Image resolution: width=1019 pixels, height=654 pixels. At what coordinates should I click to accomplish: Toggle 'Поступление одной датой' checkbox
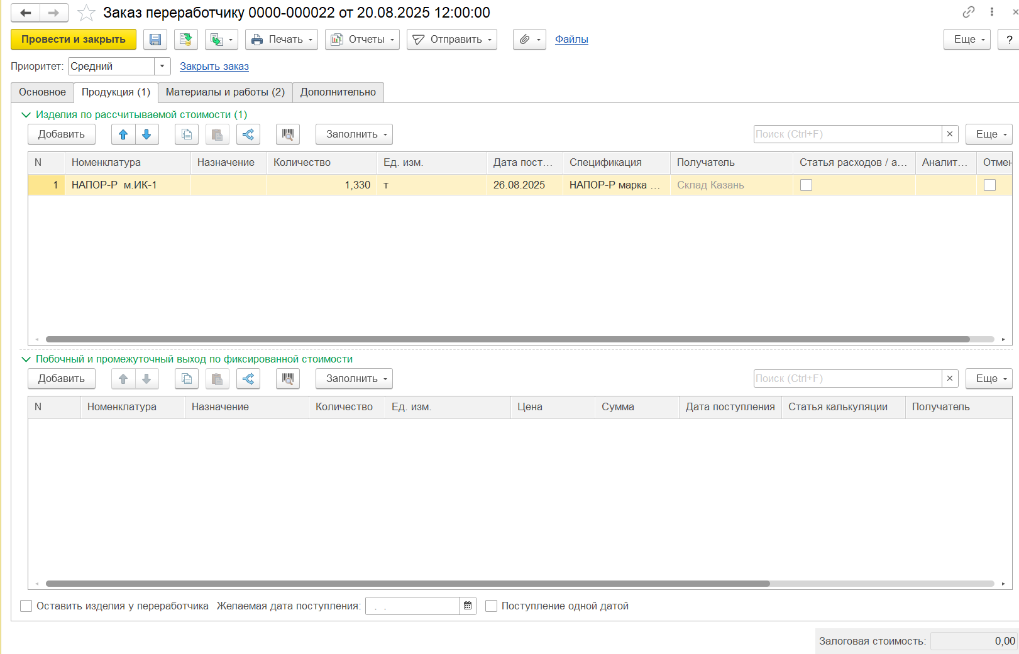[492, 606]
